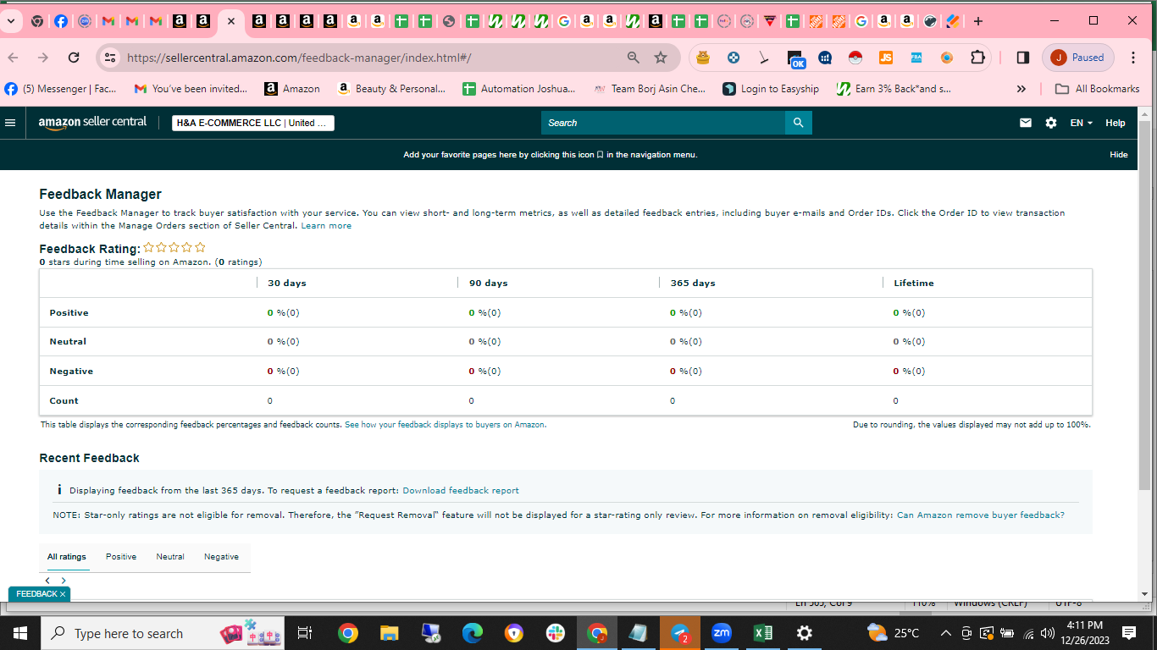
Task: Open the 'Earn 3% Back' bookmark
Action: pyautogui.click(x=894, y=88)
